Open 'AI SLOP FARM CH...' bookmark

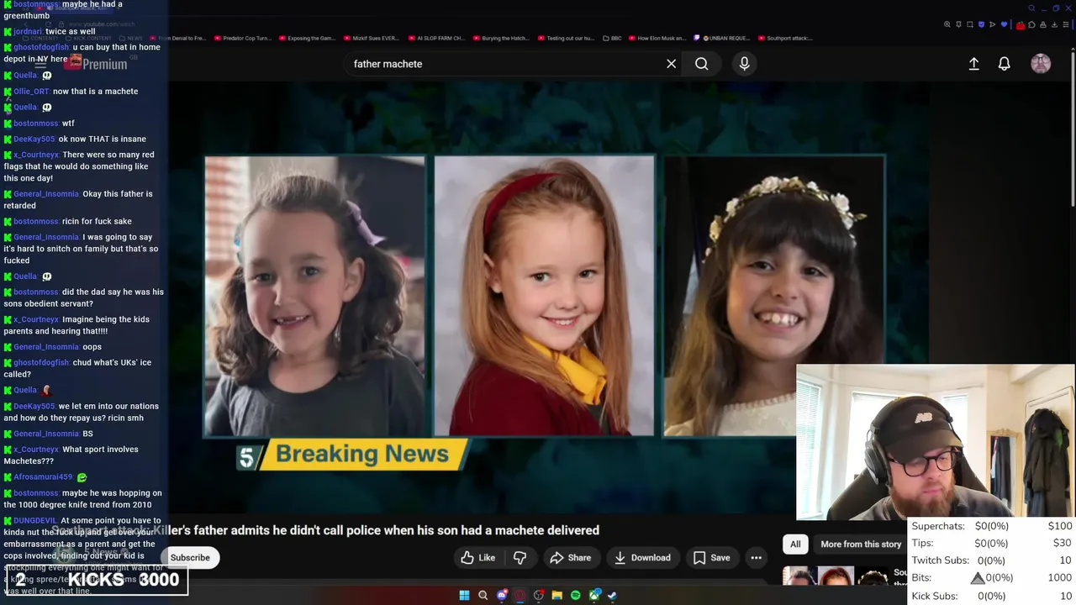[436, 38]
